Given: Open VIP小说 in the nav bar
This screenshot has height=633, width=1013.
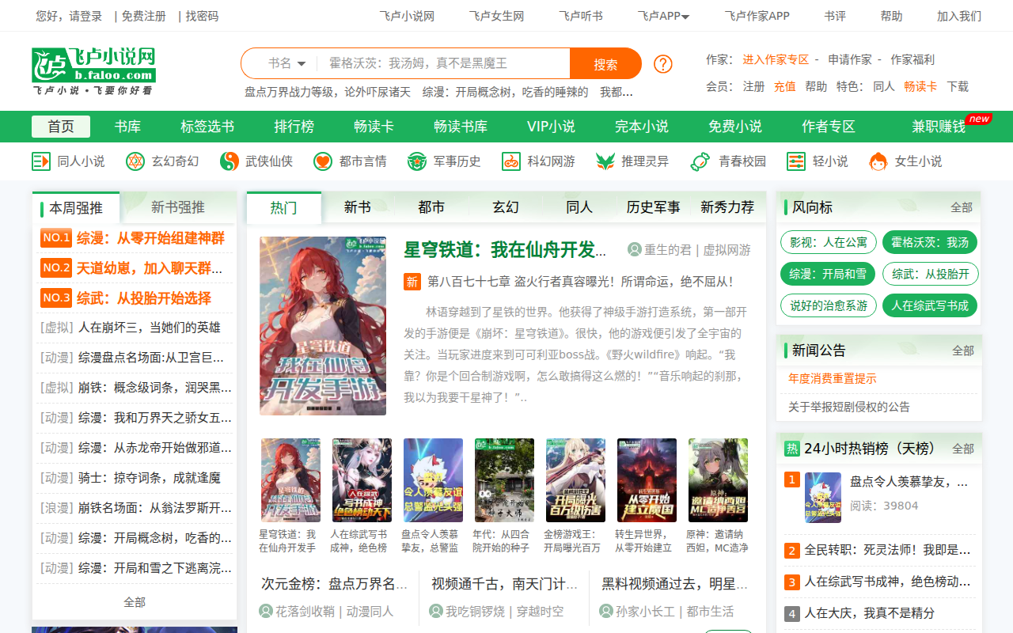Looking at the screenshot, I should pos(551,127).
